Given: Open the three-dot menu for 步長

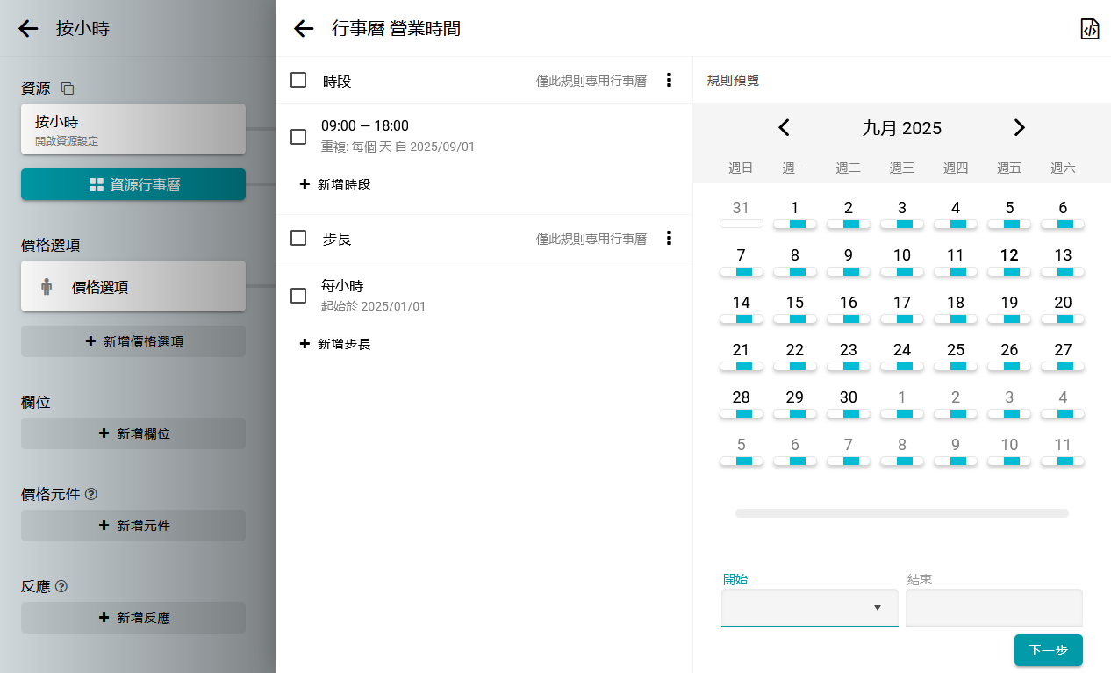Looking at the screenshot, I should coord(669,238).
